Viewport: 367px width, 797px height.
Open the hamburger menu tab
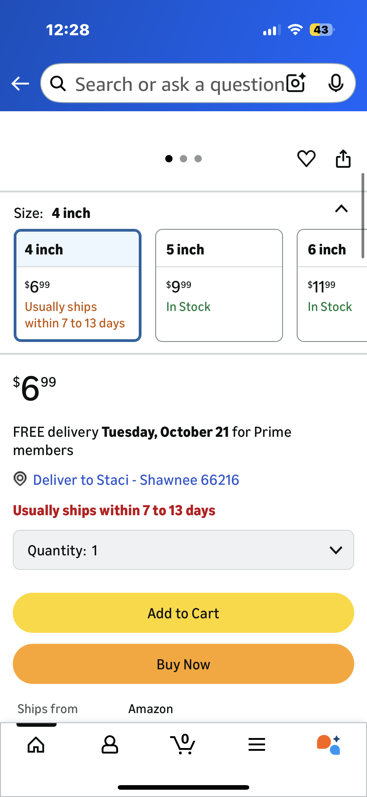click(257, 744)
